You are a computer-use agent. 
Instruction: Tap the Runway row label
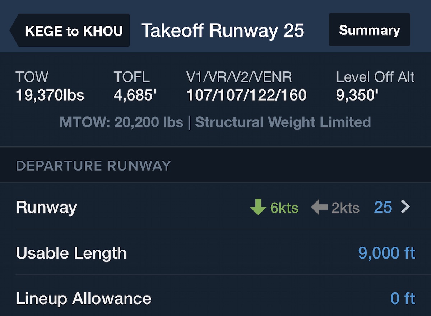[x=46, y=208]
